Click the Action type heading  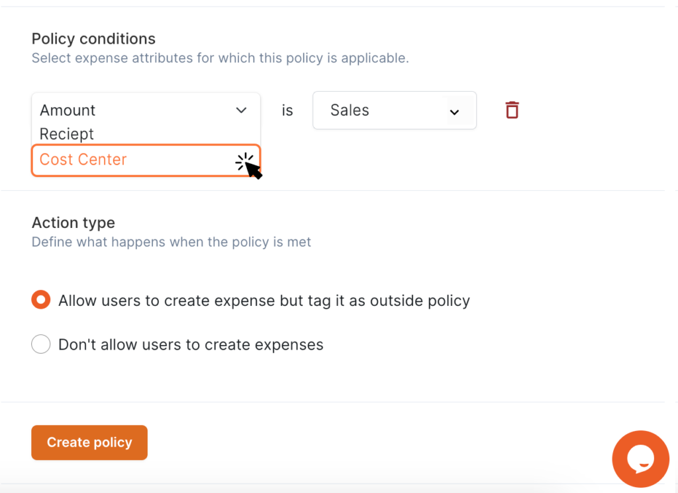pyautogui.click(x=73, y=223)
